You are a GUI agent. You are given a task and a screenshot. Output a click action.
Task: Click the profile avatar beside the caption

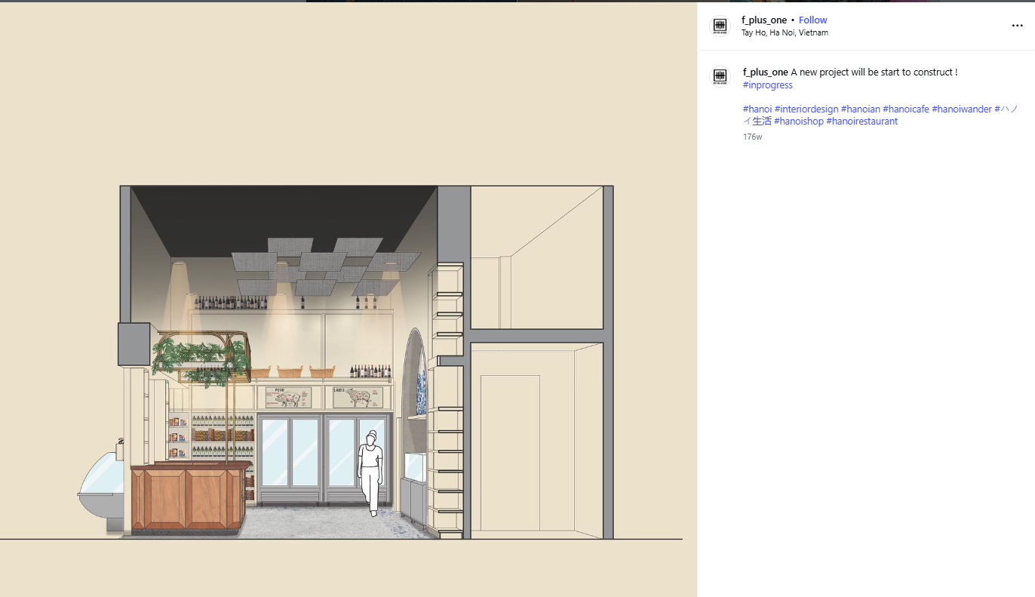720,77
